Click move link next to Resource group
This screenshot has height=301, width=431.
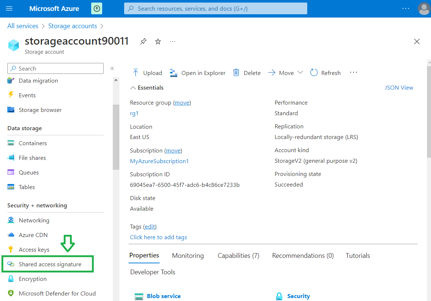182,103
